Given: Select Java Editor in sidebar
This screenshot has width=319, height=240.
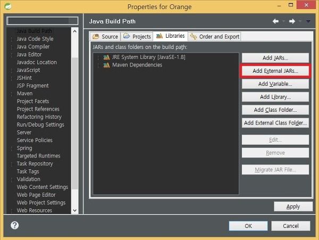Looking at the screenshot, I should [x=29, y=55].
